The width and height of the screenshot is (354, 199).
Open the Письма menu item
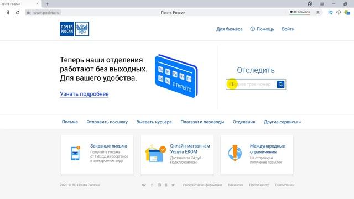[x=70, y=122]
